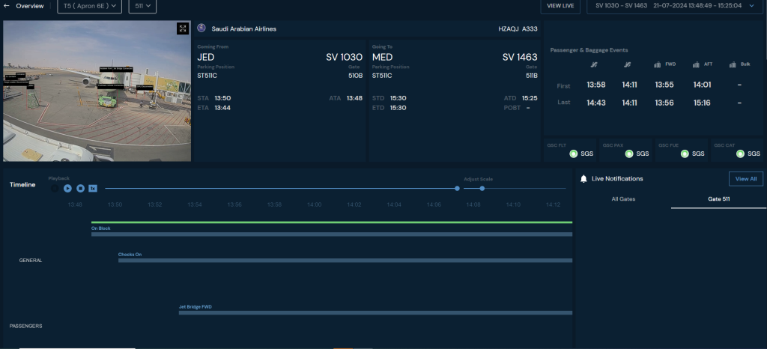Expand the camera feed to fullscreen

[x=182, y=28]
